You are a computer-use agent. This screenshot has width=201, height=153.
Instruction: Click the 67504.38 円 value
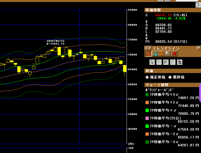(x=189, y=129)
